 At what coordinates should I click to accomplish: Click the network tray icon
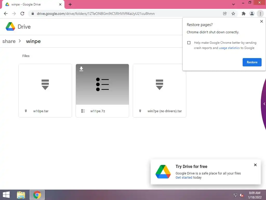(235, 195)
